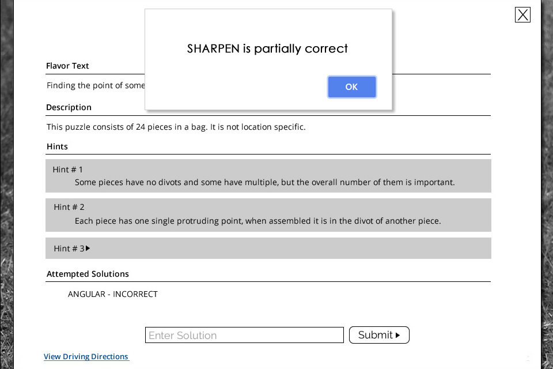Click the Hints section heading
The width and height of the screenshot is (553, 369).
pos(57,146)
